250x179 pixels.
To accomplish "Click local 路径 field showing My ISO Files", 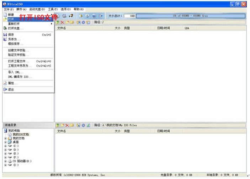I will pyautogui.click(x=174, y=125).
